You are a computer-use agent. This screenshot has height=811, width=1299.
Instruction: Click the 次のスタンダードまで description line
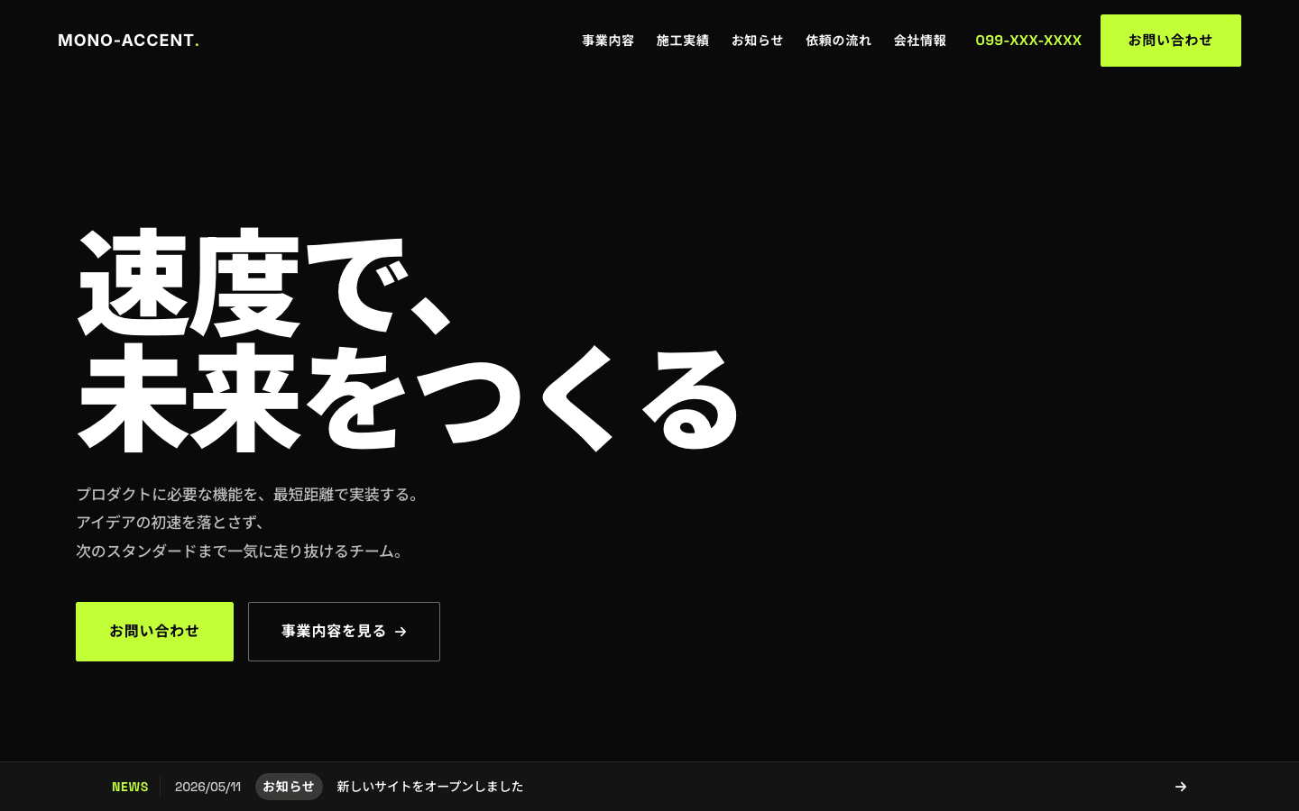click(x=241, y=551)
